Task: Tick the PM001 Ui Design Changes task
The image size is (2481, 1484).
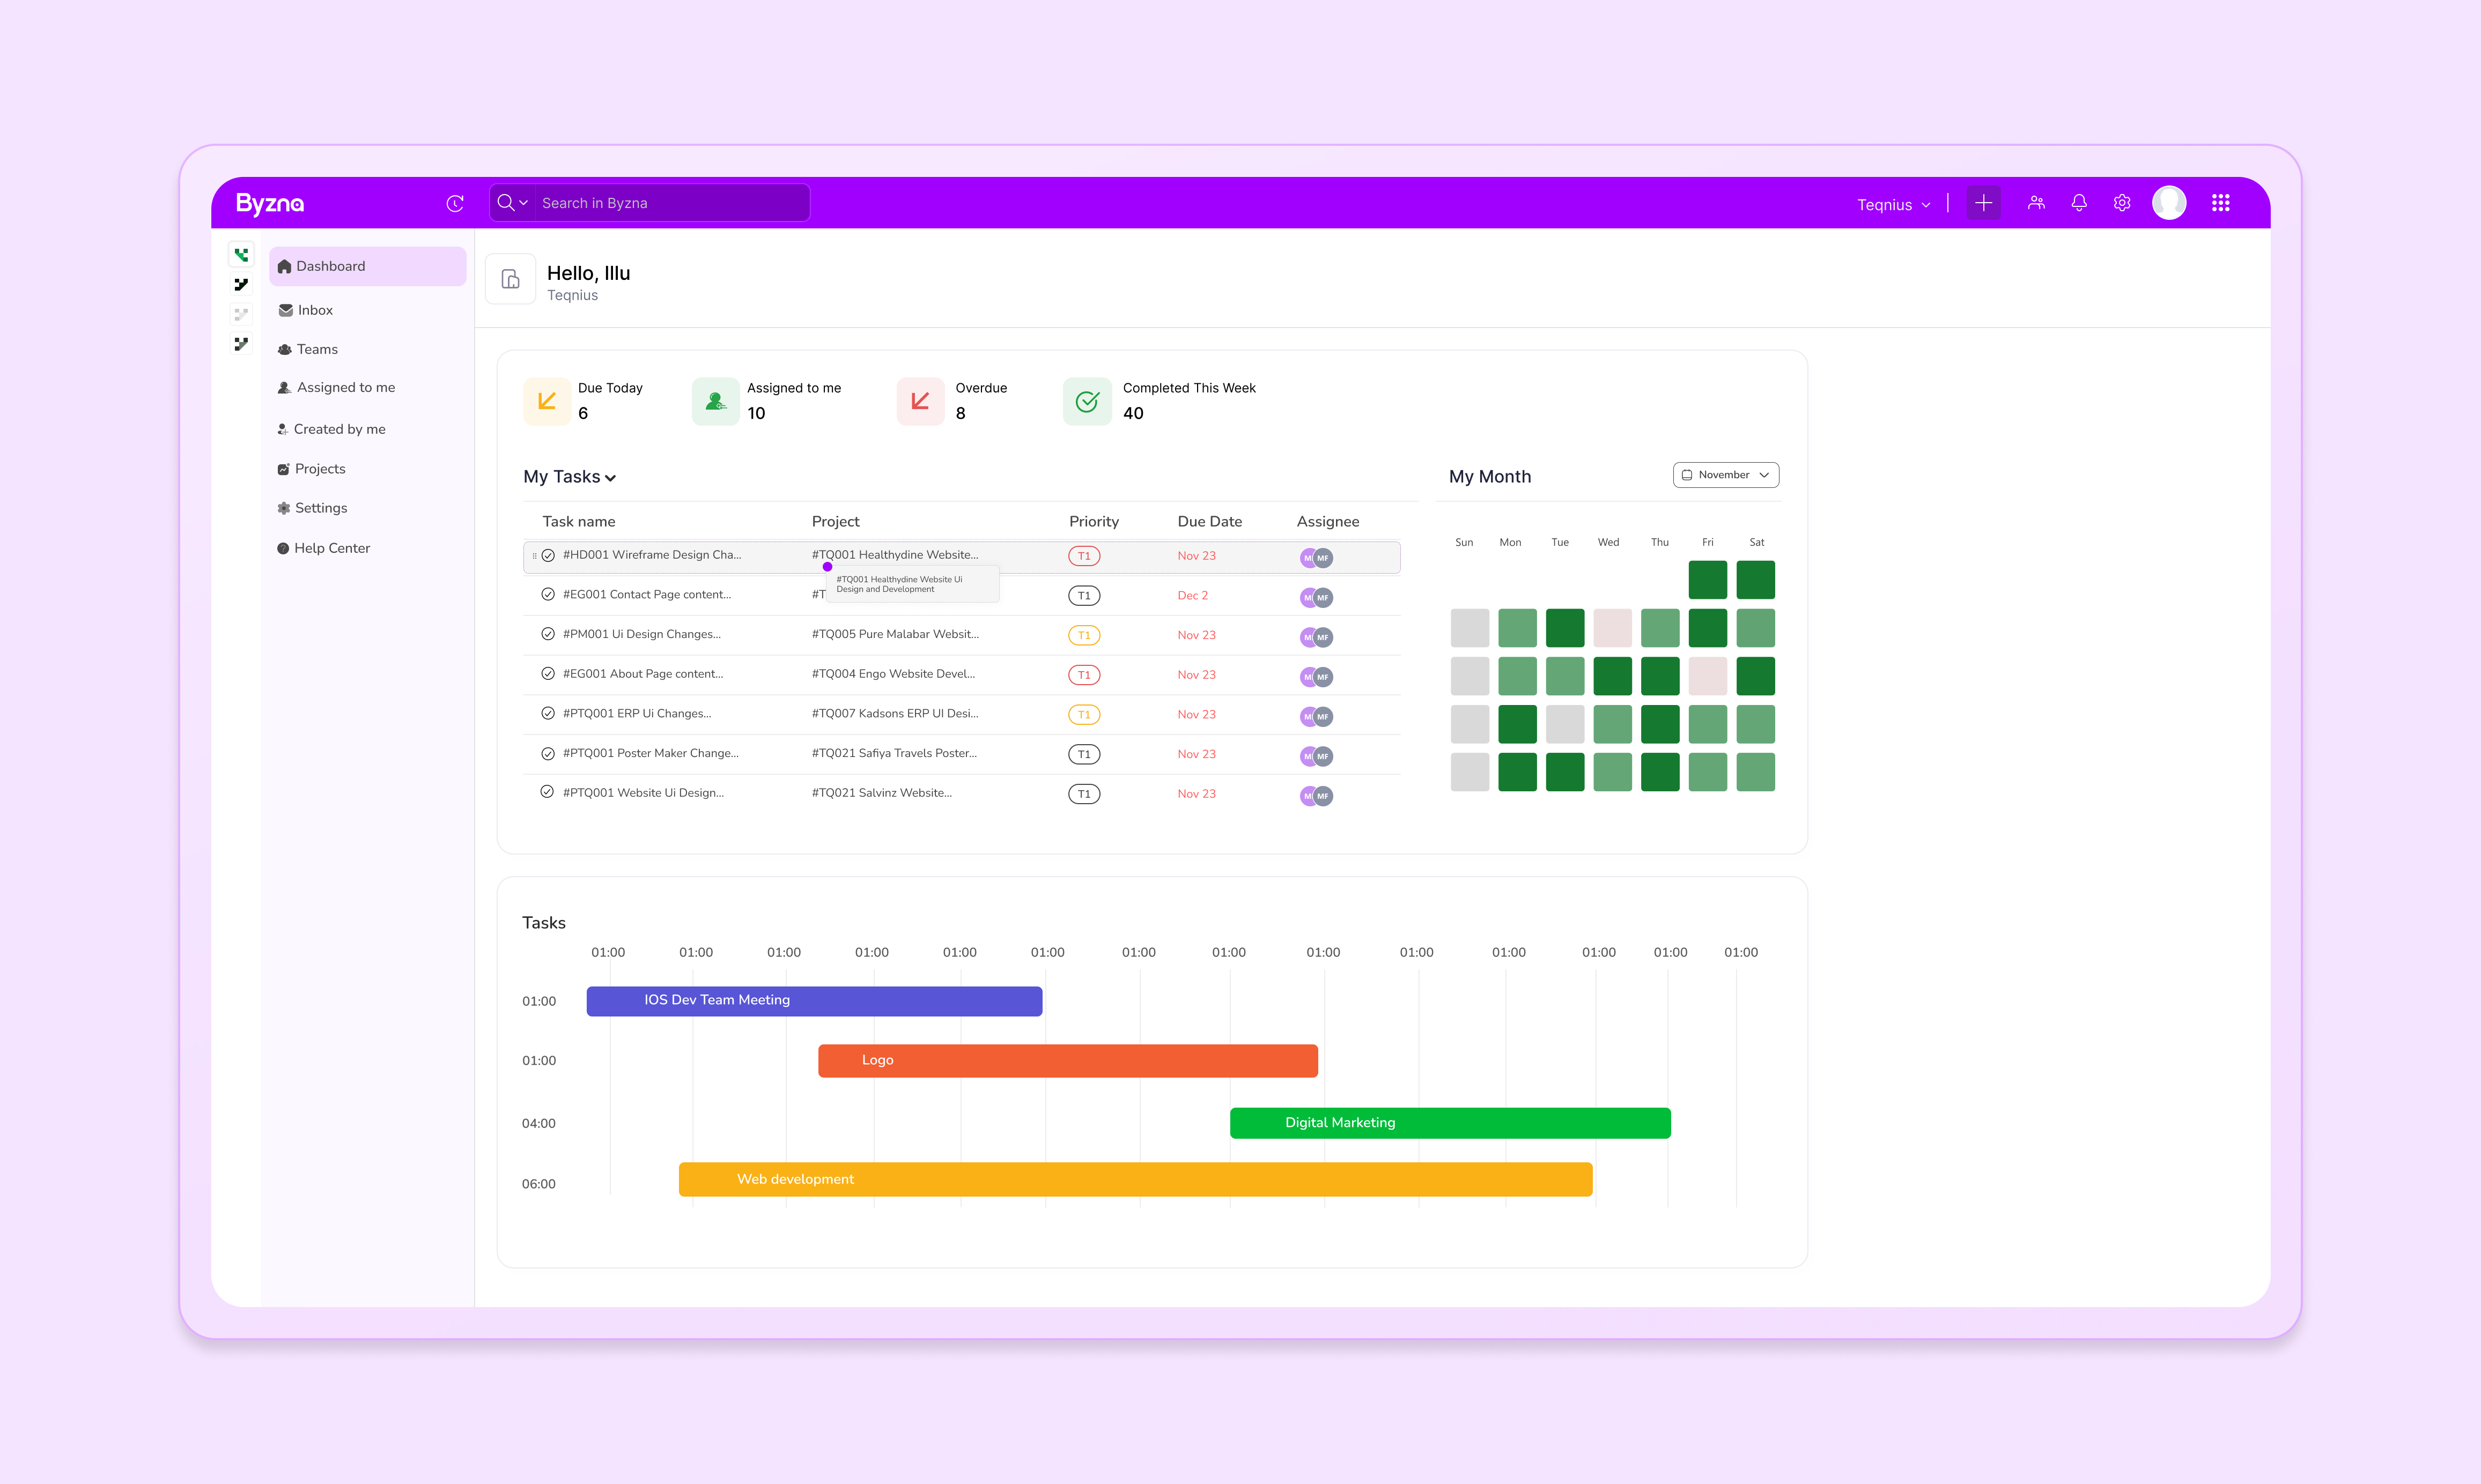Action: (x=548, y=634)
